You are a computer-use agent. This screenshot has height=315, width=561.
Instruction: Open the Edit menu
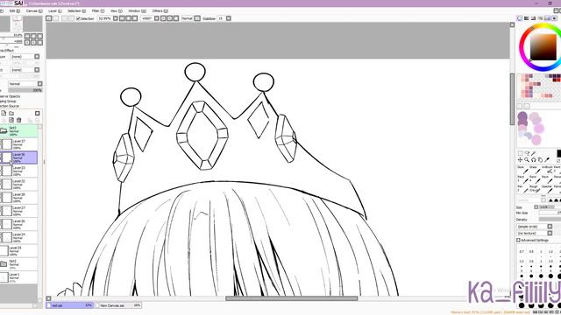click(x=14, y=11)
